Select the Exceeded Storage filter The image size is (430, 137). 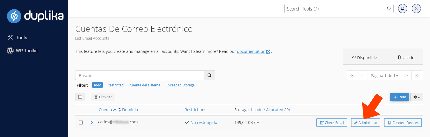tap(180, 85)
